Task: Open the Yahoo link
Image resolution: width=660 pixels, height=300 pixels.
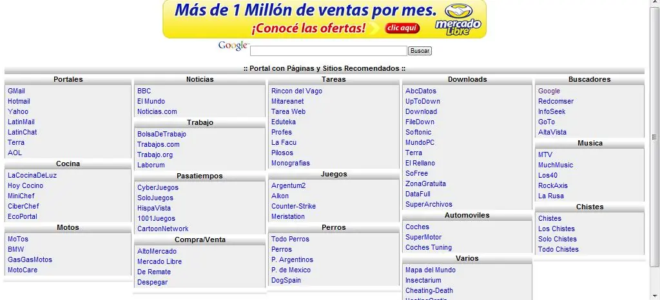Action: click(18, 112)
